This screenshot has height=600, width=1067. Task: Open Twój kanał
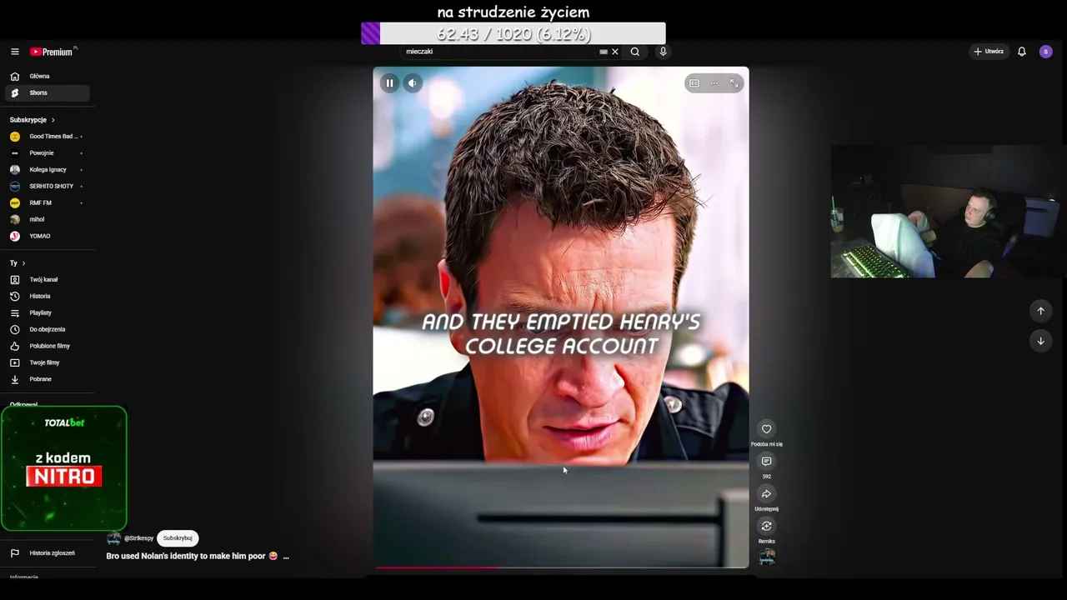click(47, 279)
